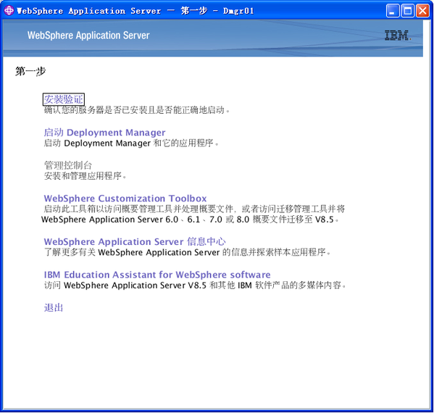This screenshot has width=434, height=413.
Task: Open the 管理控制台 entry
Action: tap(68, 165)
